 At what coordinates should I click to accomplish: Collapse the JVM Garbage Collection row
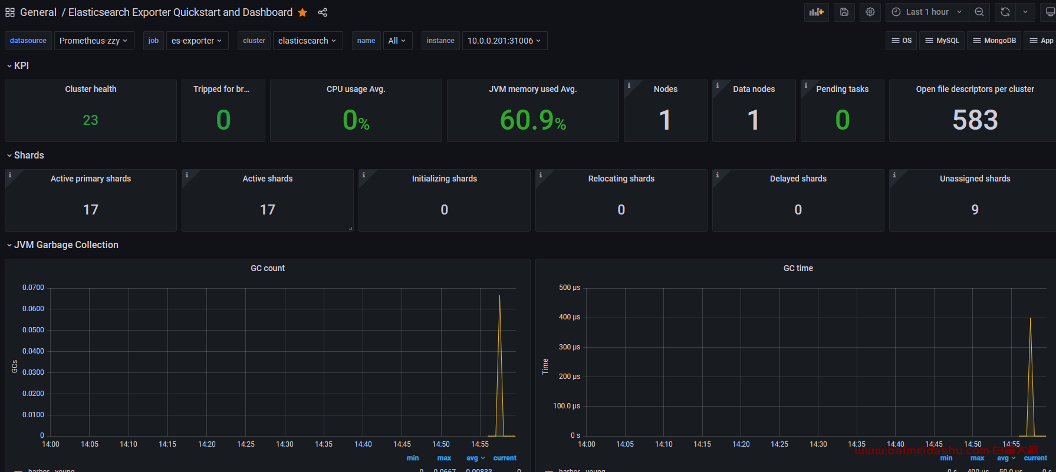tap(62, 245)
